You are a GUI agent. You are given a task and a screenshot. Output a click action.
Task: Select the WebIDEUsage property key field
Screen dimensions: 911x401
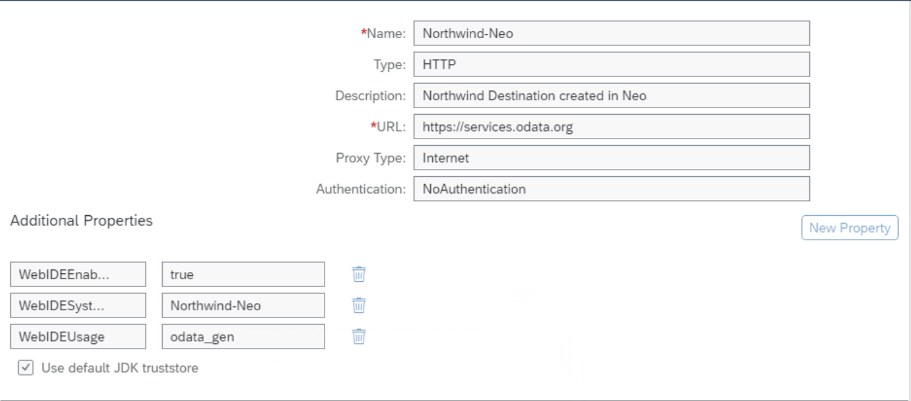click(x=78, y=336)
